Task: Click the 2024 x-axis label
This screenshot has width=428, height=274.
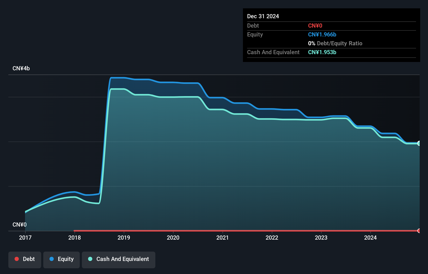Action: 370,238
